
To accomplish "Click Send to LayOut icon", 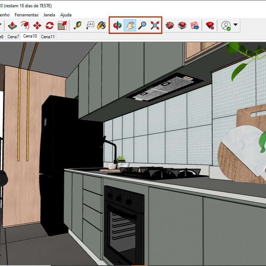I will pos(195,26).
